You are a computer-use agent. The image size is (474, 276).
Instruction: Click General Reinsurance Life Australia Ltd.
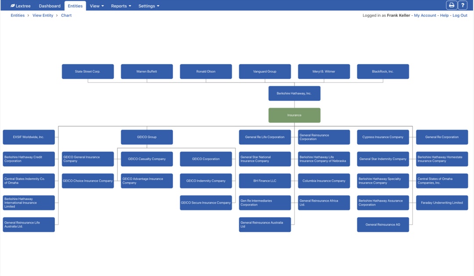[29, 224]
